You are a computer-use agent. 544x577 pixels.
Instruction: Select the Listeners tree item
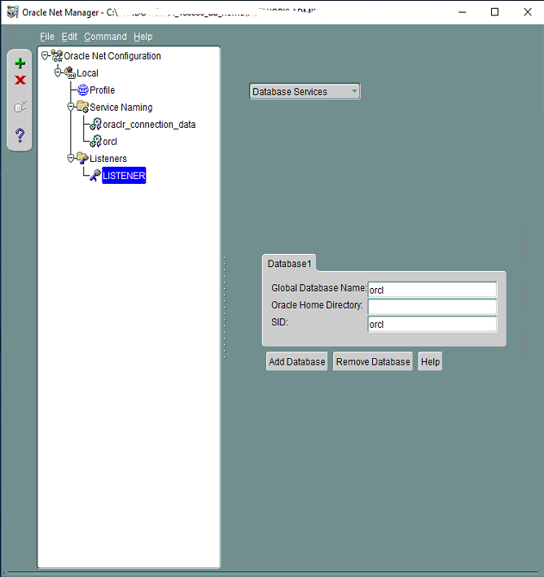click(108, 158)
